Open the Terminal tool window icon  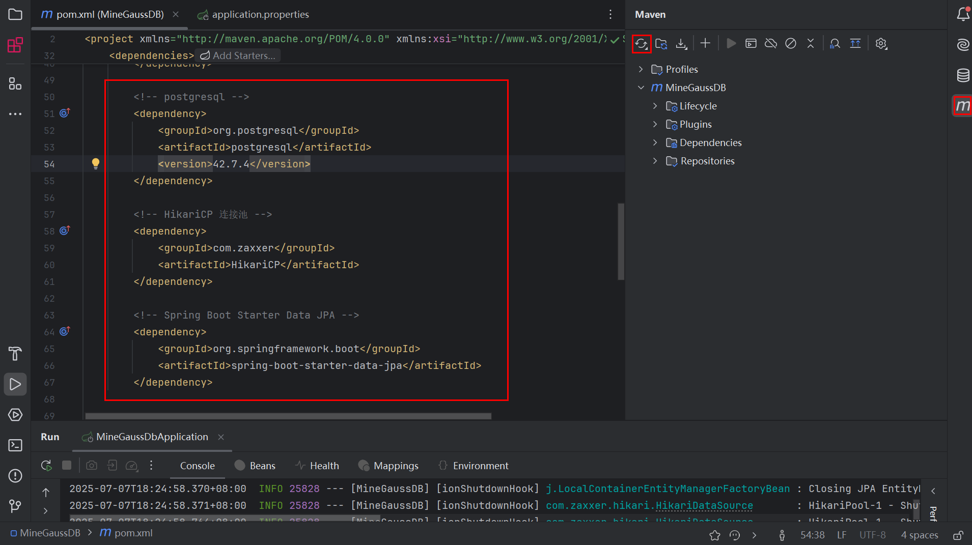click(x=15, y=445)
